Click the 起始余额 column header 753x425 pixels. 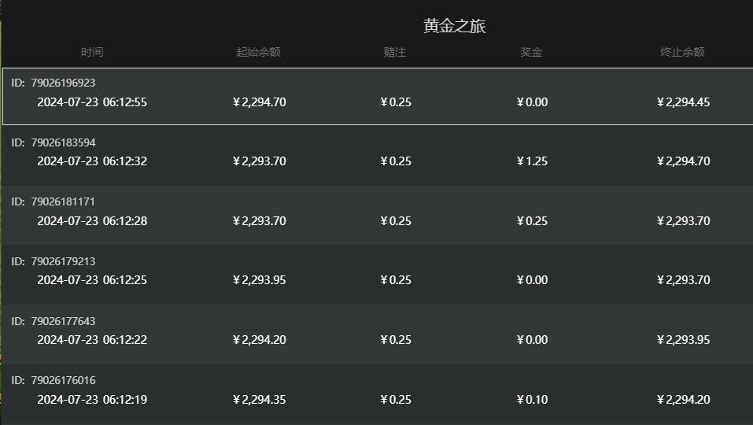[258, 52]
